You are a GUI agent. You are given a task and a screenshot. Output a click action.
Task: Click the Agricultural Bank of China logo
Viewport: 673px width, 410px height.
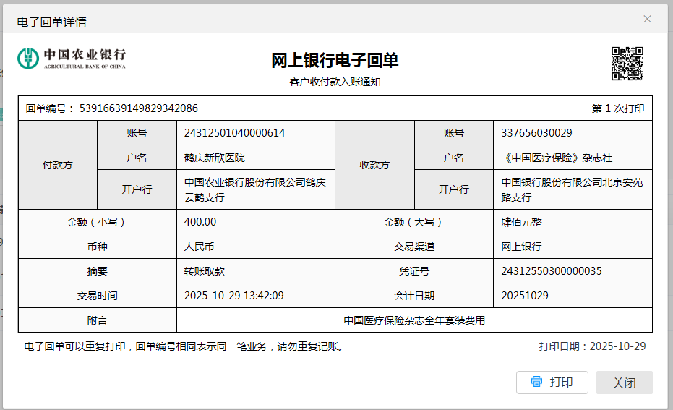(x=72, y=58)
